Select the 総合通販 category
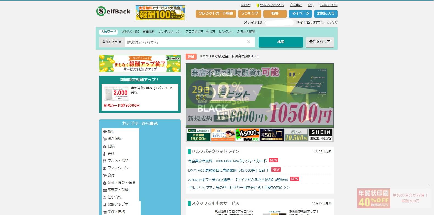This screenshot has height=215, width=434. pyautogui.click(x=112, y=139)
